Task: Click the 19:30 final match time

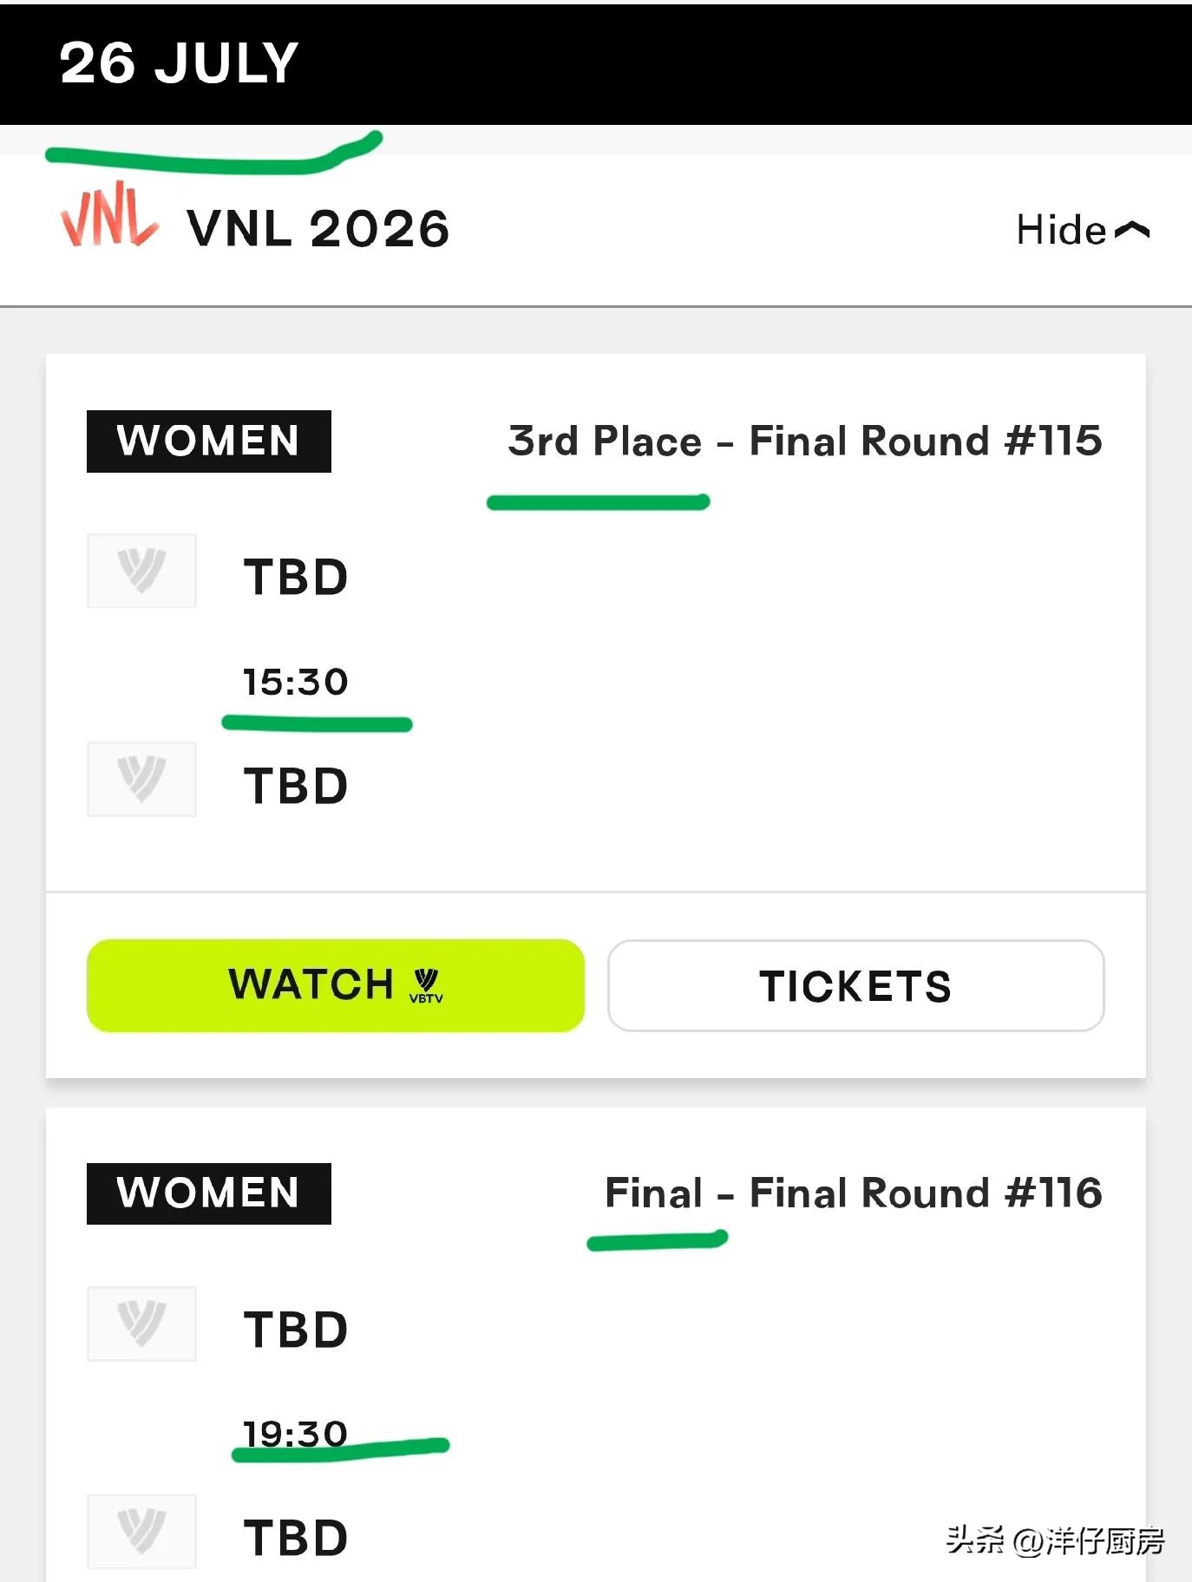Action: (296, 1434)
